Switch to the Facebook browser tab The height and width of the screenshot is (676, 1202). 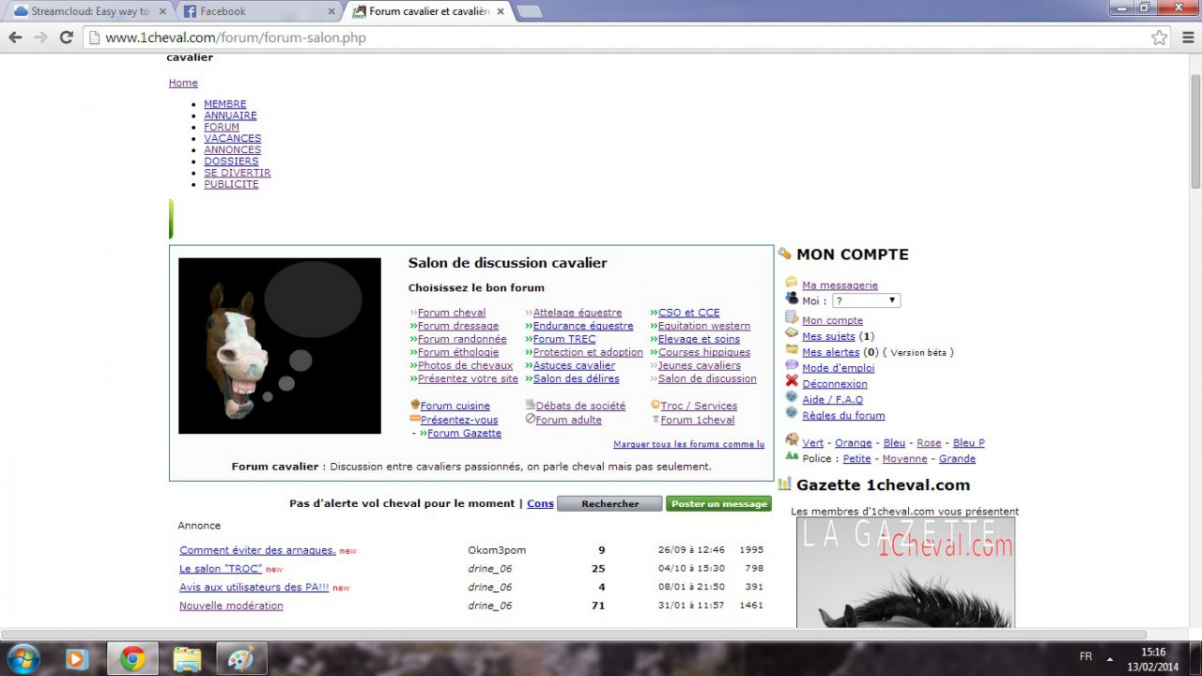pyautogui.click(x=254, y=11)
